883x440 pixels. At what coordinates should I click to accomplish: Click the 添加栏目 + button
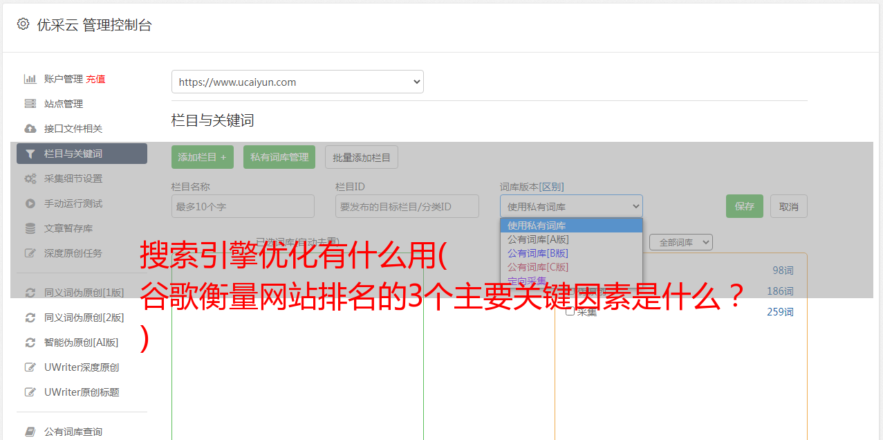tap(203, 157)
